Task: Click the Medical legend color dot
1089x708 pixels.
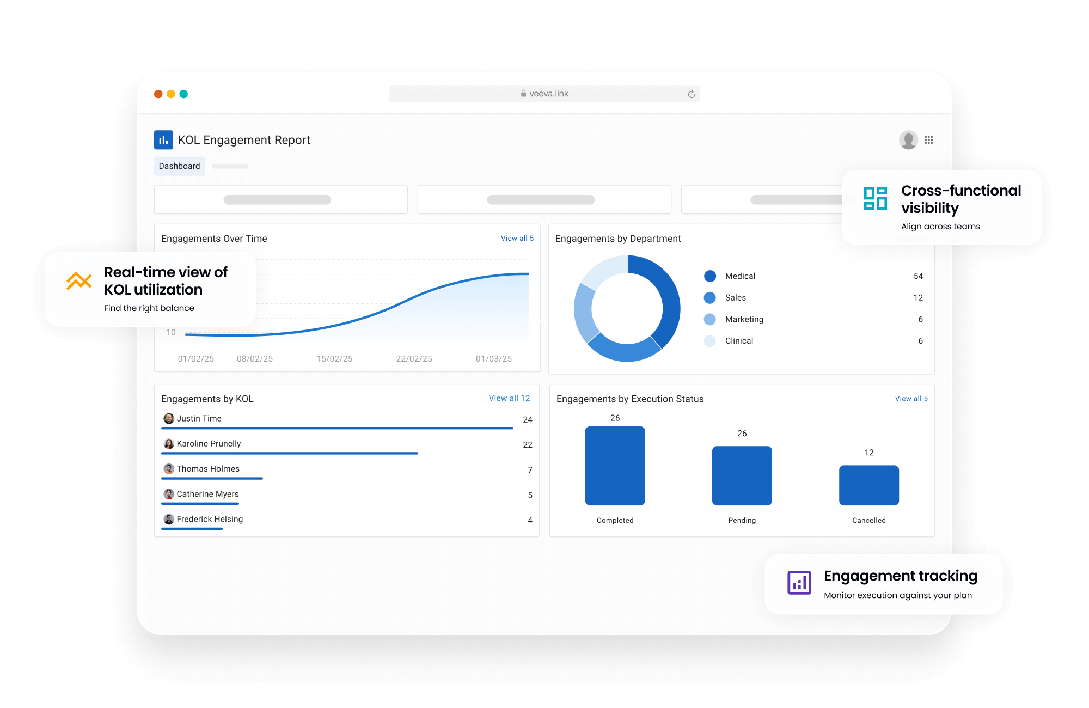Action: 710,276
